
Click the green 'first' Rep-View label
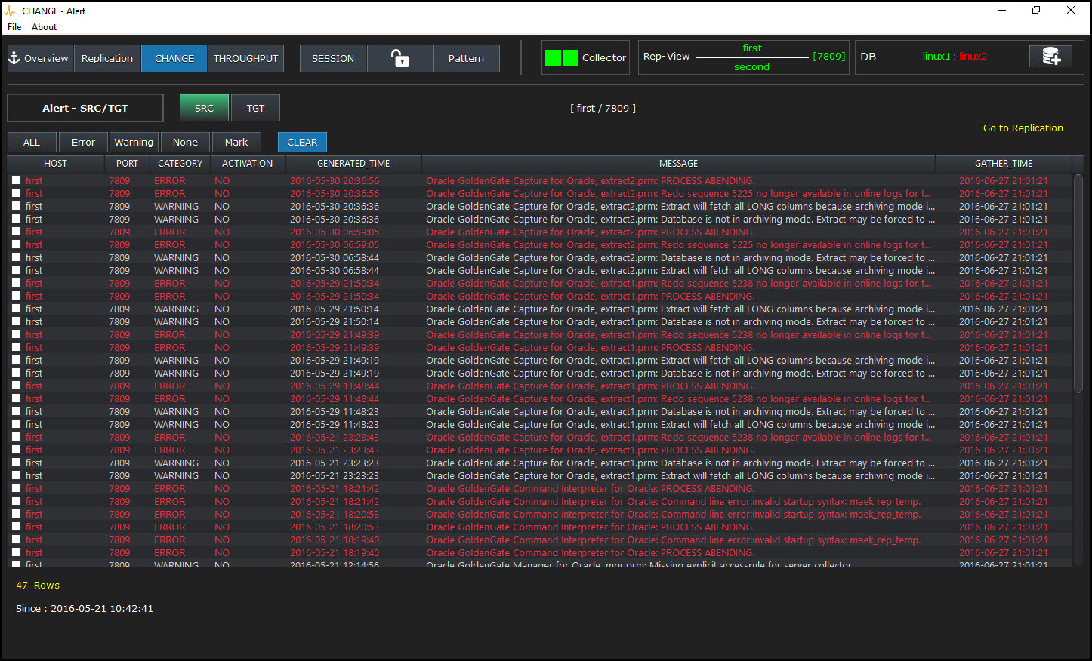point(752,48)
